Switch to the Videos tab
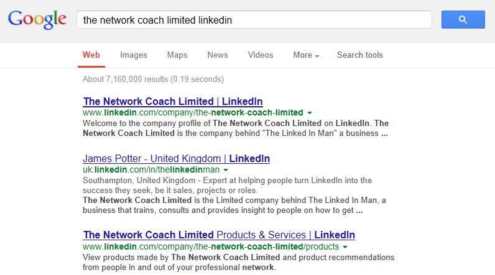Screen dimensions: 495x275 pyautogui.click(x=261, y=55)
